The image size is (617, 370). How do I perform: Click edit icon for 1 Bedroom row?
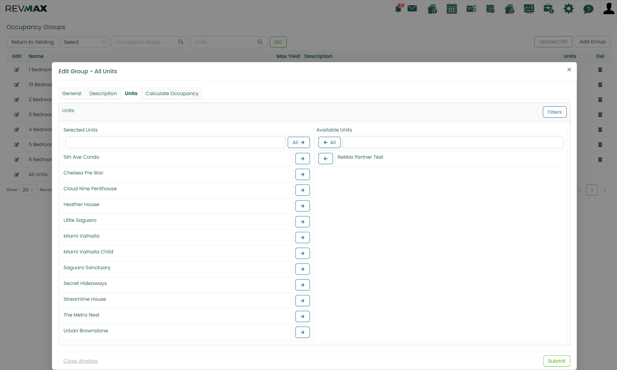point(17,70)
